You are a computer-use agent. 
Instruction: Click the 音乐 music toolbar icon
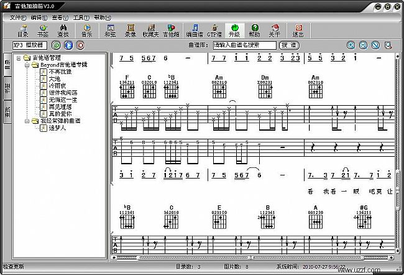(87, 30)
